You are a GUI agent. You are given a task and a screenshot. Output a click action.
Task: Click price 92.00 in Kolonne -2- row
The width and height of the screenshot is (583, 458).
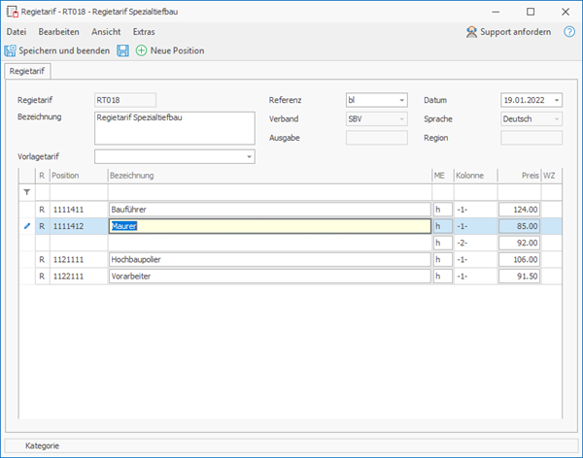(x=519, y=243)
